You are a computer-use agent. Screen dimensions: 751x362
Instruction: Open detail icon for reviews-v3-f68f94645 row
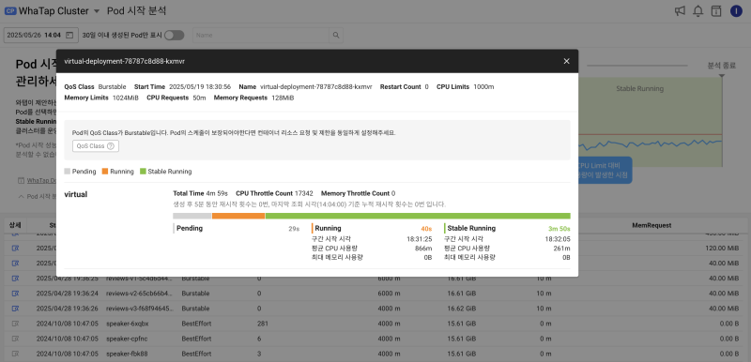pos(15,309)
